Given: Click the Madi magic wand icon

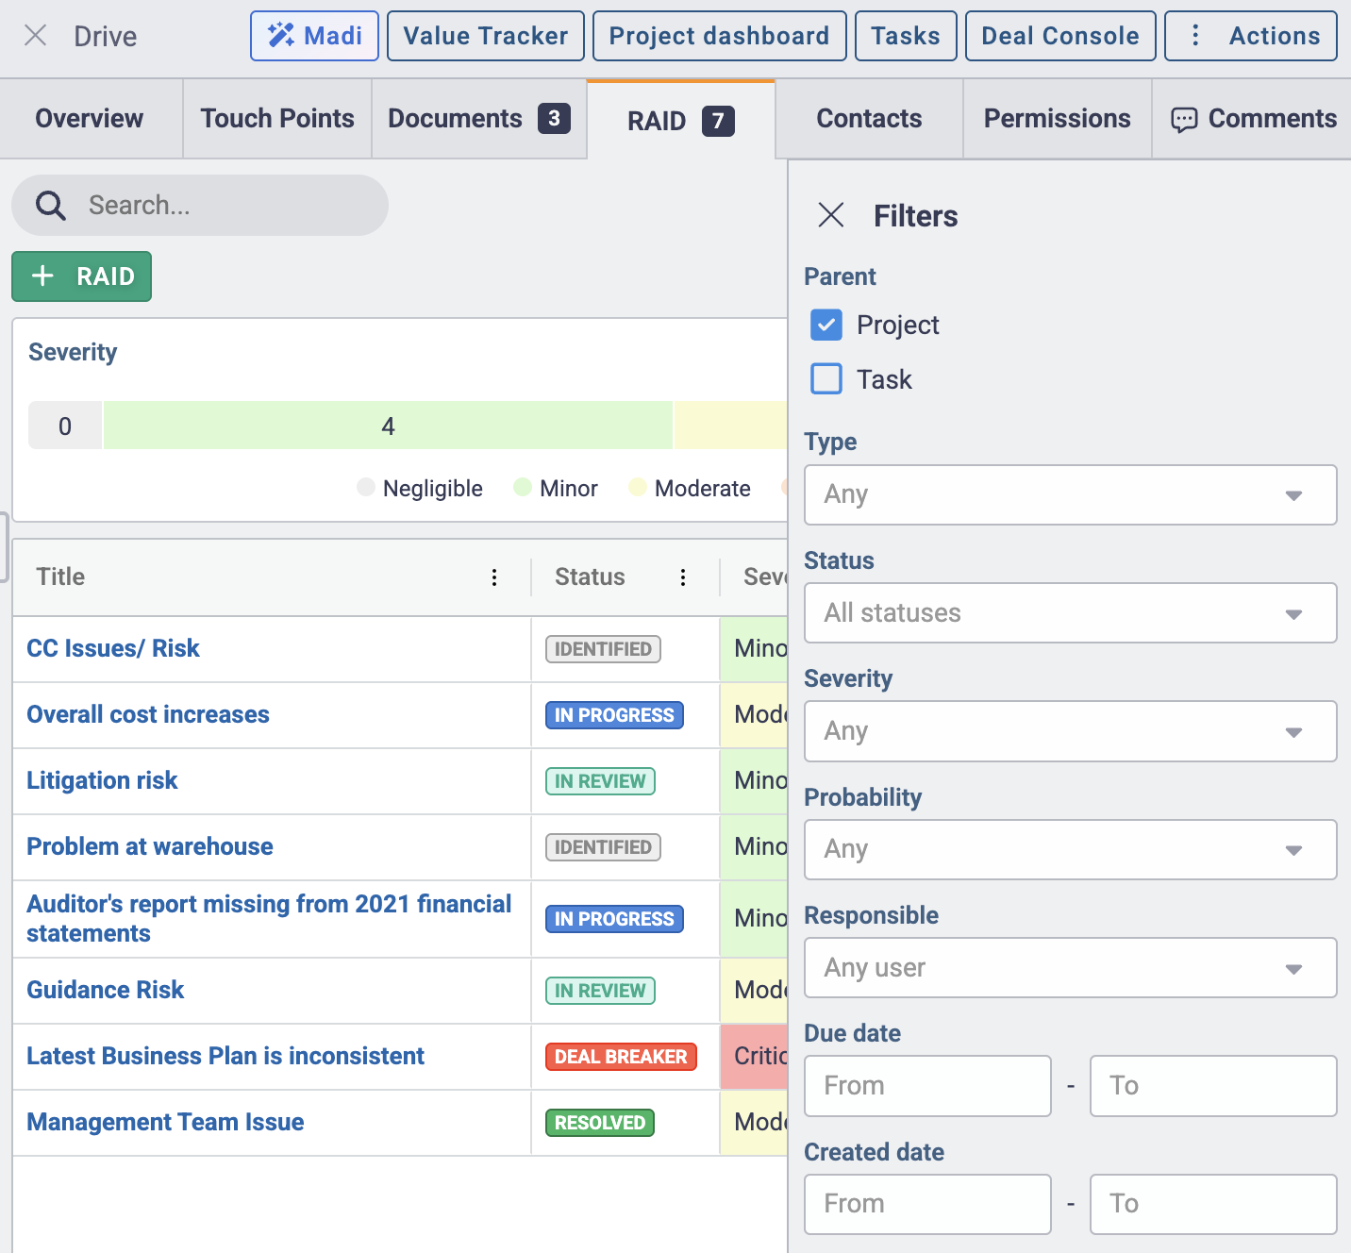Looking at the screenshot, I should tap(280, 36).
